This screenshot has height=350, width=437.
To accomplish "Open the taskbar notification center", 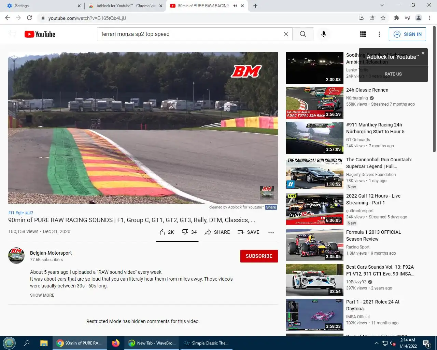I will [x=426, y=343].
